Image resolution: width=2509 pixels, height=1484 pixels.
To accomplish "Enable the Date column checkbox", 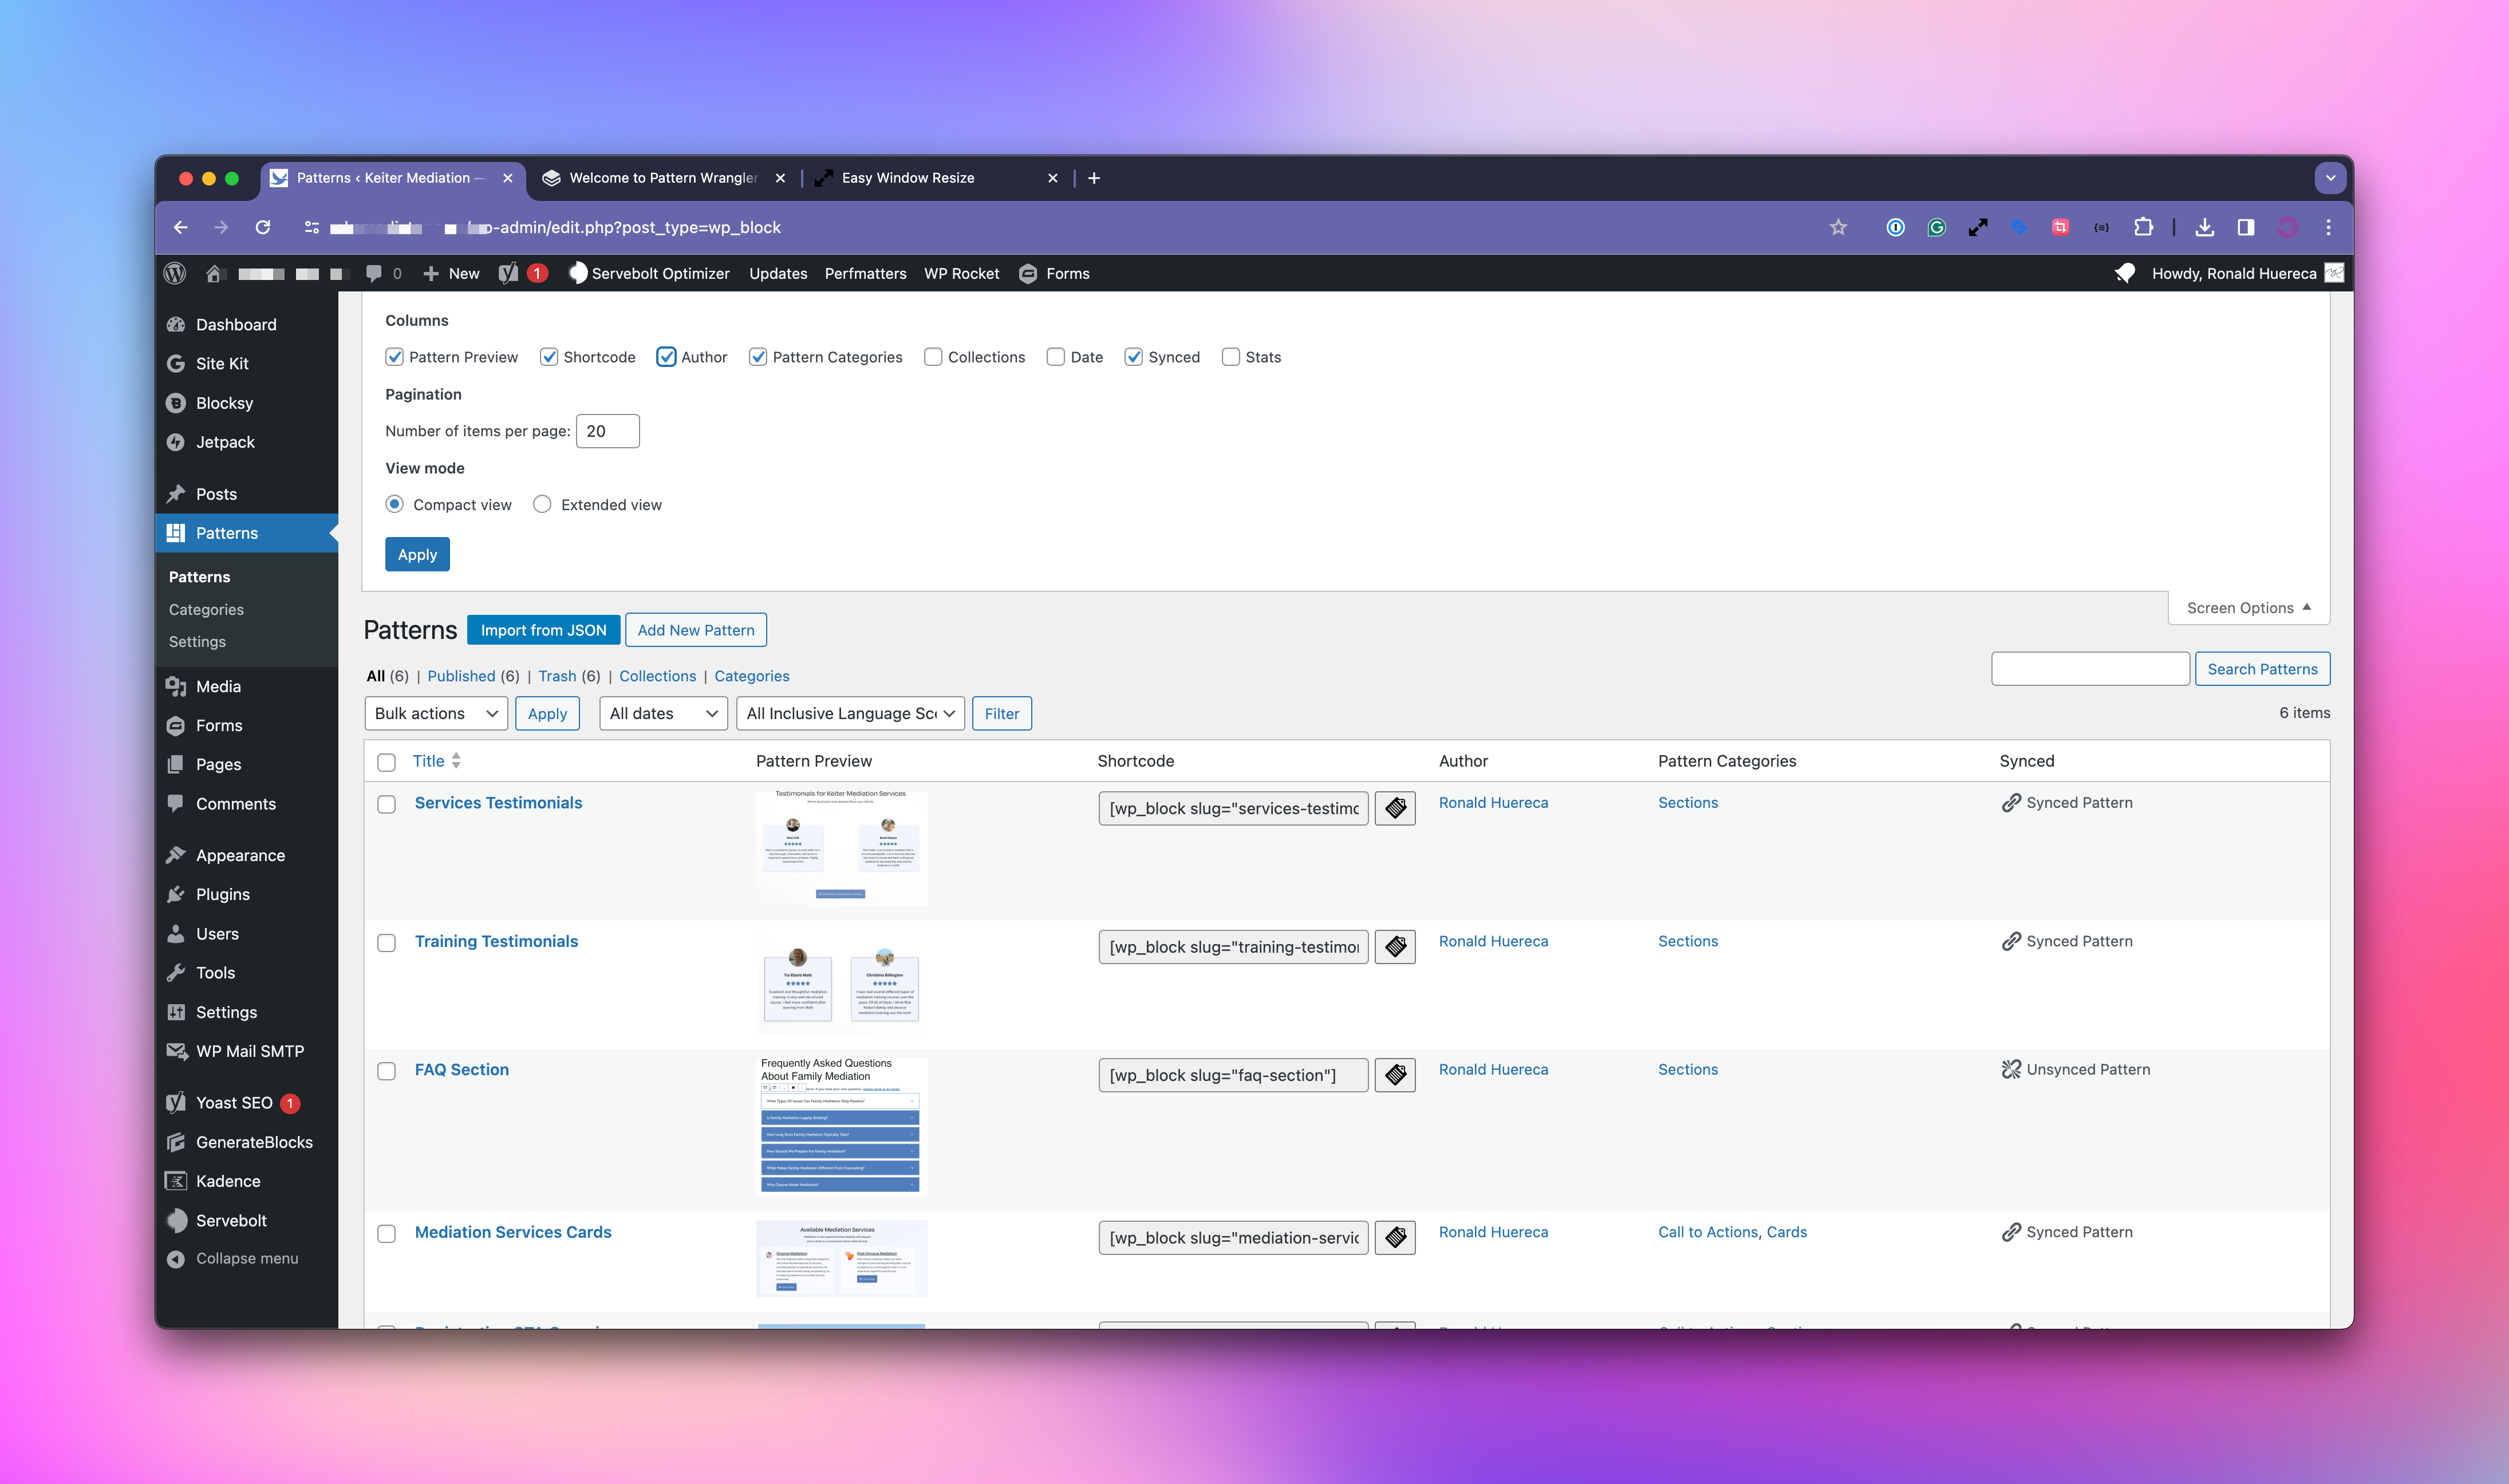I will pyautogui.click(x=1056, y=357).
